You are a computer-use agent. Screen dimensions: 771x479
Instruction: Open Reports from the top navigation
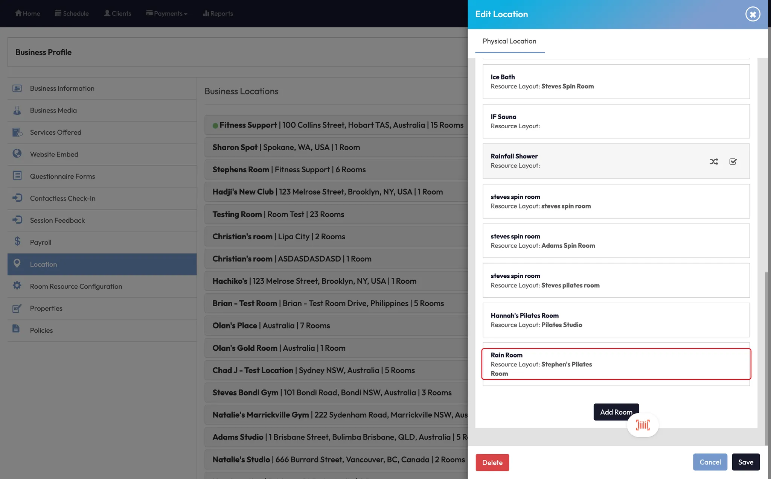coord(218,14)
